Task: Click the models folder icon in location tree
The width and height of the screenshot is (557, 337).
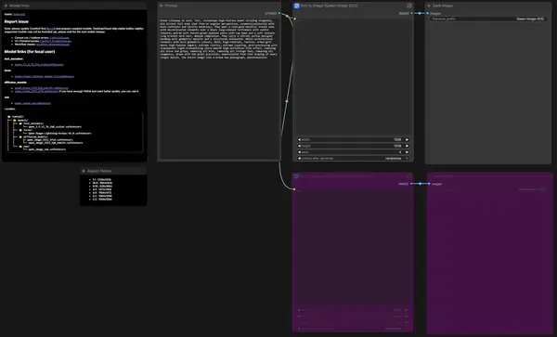Action: pos(15,120)
